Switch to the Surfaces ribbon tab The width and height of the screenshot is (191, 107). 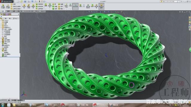tap(14, 11)
